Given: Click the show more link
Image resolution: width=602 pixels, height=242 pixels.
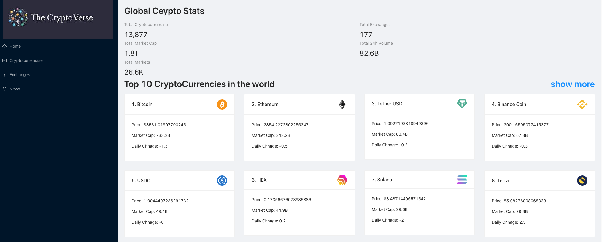Looking at the screenshot, I should (573, 84).
